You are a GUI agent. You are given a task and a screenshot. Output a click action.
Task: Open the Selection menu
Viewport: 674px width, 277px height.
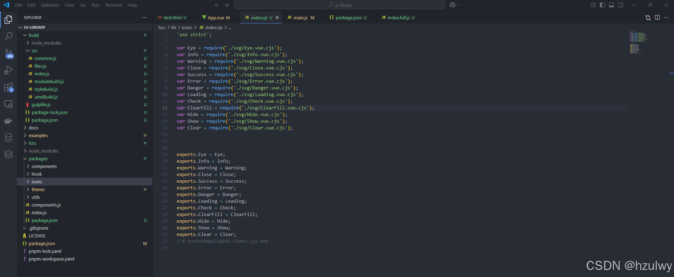50,5
